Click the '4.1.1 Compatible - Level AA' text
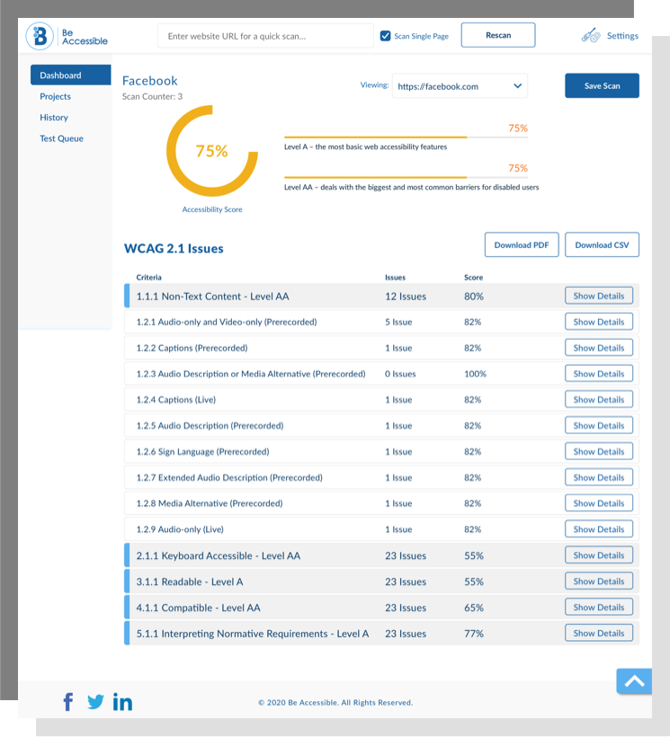 [x=198, y=608]
